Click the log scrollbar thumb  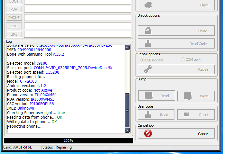point(127,110)
